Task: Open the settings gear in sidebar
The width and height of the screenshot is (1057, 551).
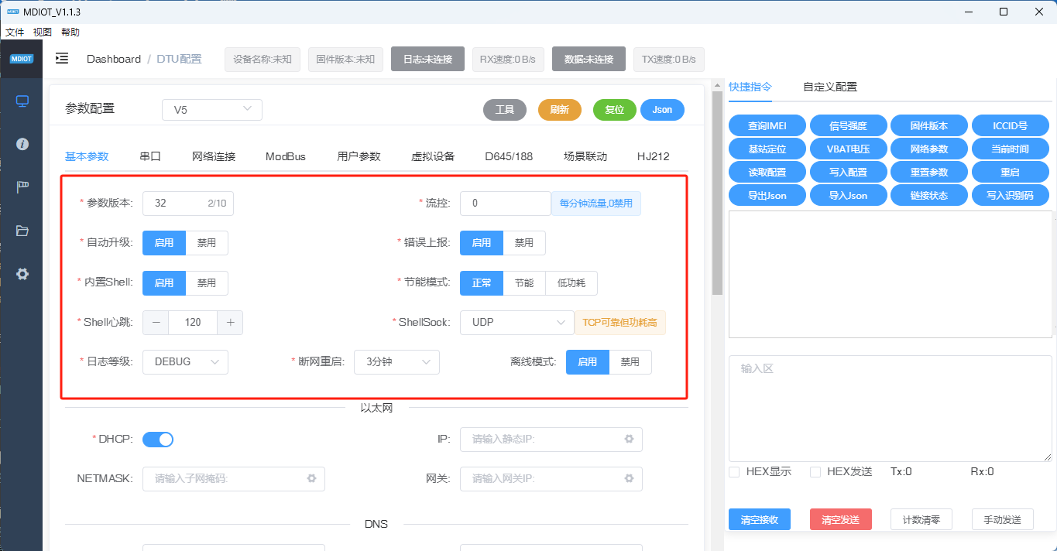Action: 22,274
